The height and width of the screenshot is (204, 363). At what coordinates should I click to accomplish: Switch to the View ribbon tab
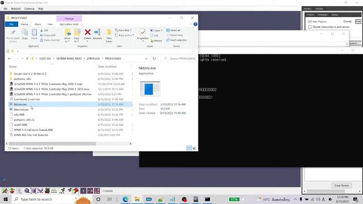(x=50, y=24)
